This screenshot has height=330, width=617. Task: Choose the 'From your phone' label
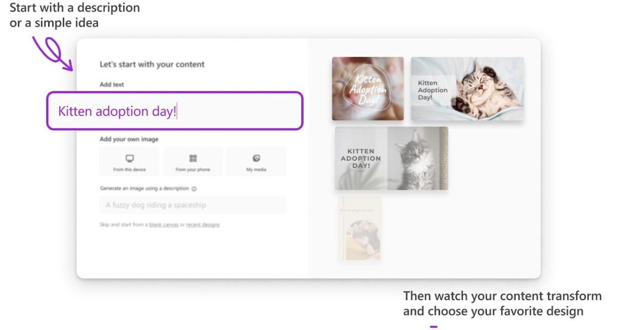click(x=193, y=169)
